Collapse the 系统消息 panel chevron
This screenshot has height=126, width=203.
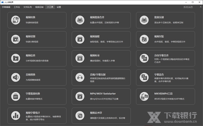201,7
